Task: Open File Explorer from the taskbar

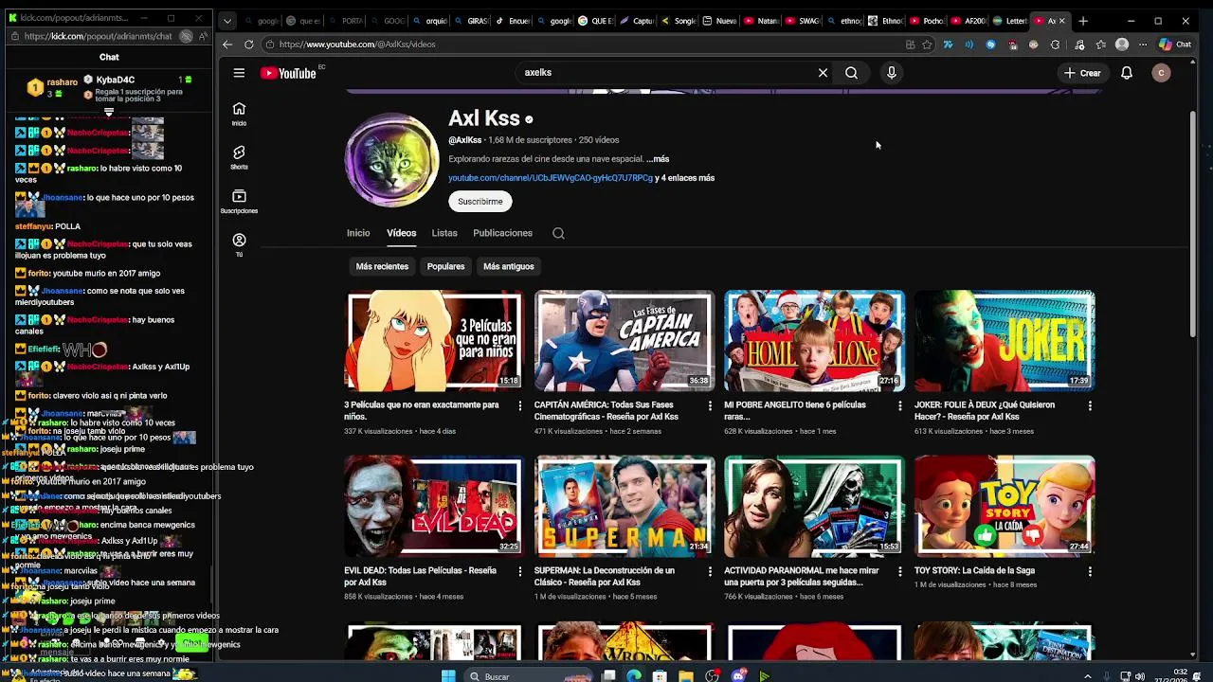Action: click(686, 676)
